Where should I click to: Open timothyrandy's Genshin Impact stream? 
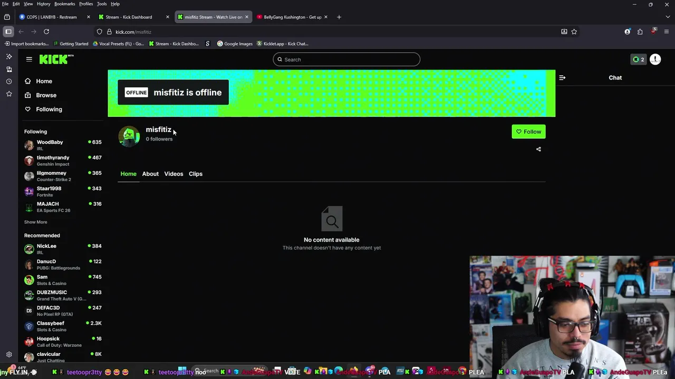point(63,161)
